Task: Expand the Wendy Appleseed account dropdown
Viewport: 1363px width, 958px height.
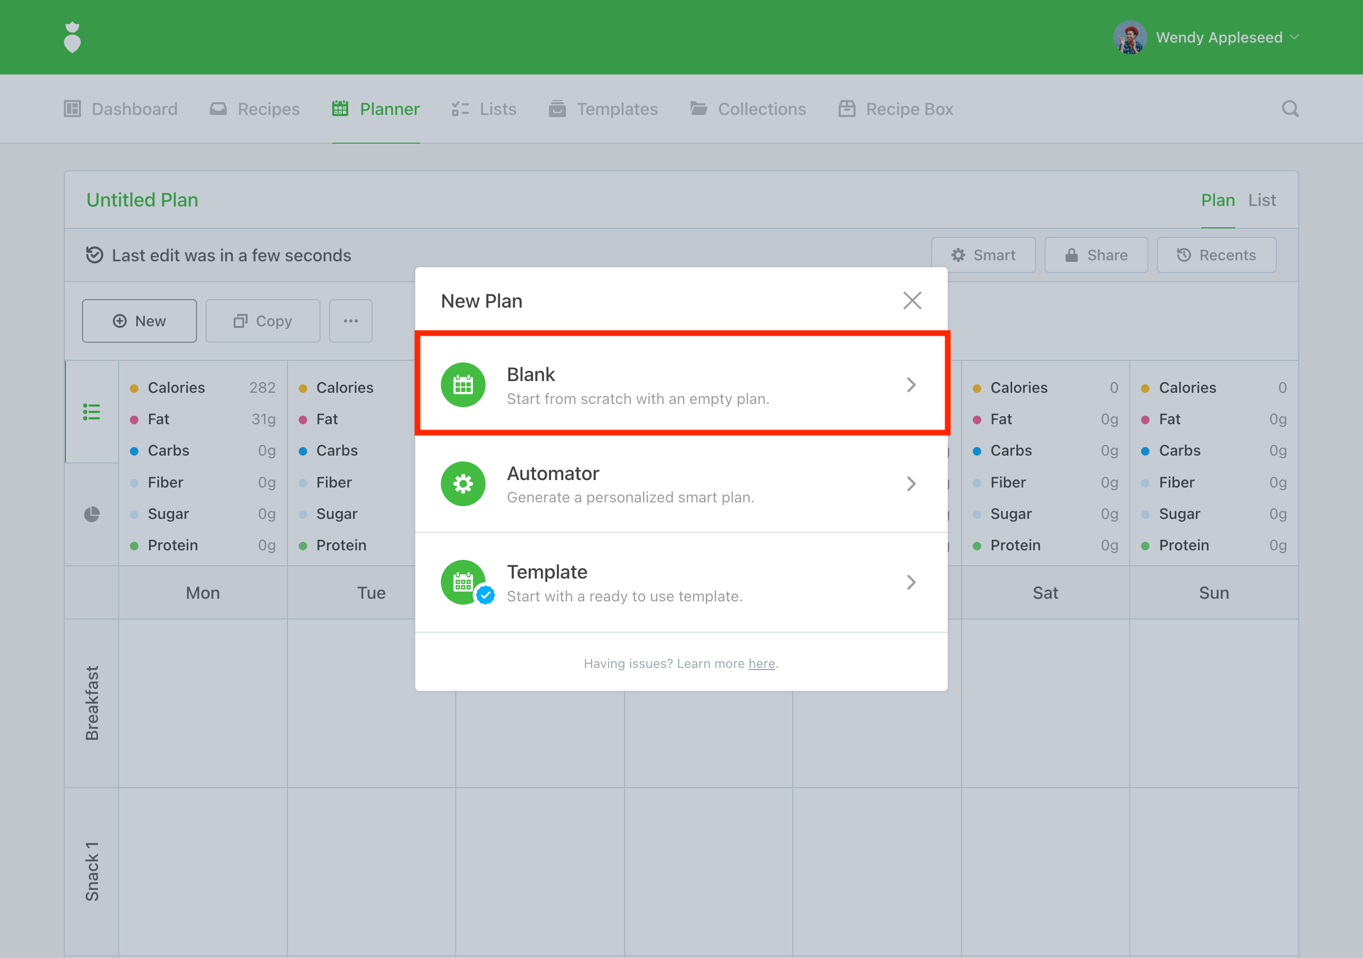Action: [x=1295, y=37]
